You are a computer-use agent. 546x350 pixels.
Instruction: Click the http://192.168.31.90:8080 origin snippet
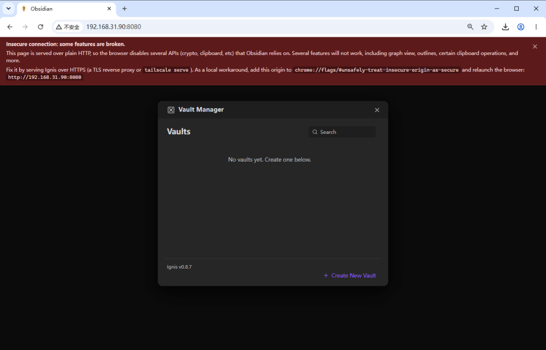(44, 77)
